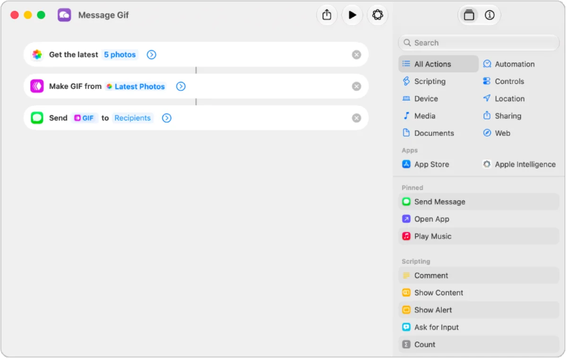Add the Show Content scripting action

[x=479, y=293]
